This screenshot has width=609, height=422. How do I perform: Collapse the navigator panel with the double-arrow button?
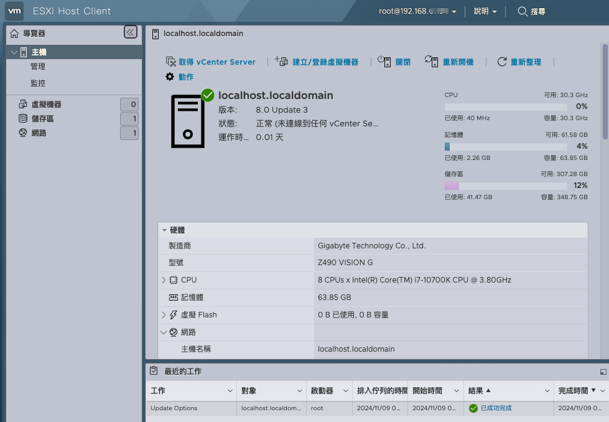tap(131, 32)
